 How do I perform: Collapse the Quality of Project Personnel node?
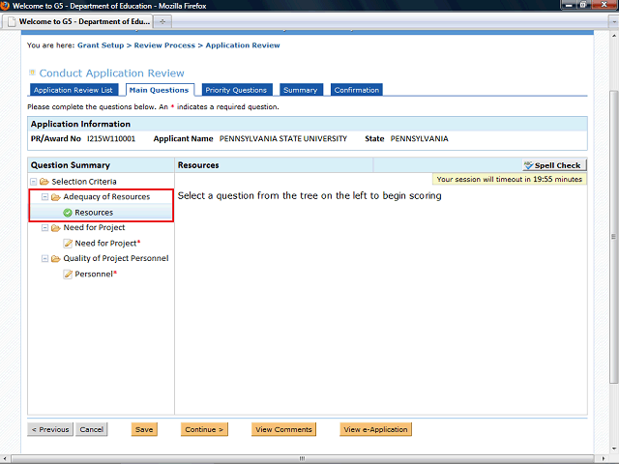45,258
